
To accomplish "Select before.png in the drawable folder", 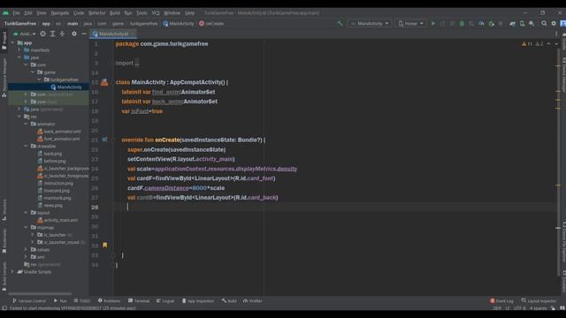I will pos(55,161).
